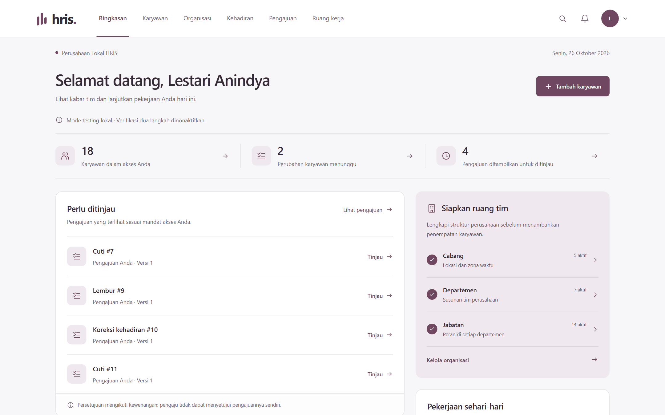Click the user avatar L

click(610, 18)
